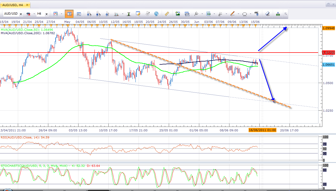Click the 10/05 17:00 time axis label
Viewport: 336px width, 191px height.
[x=108, y=130]
